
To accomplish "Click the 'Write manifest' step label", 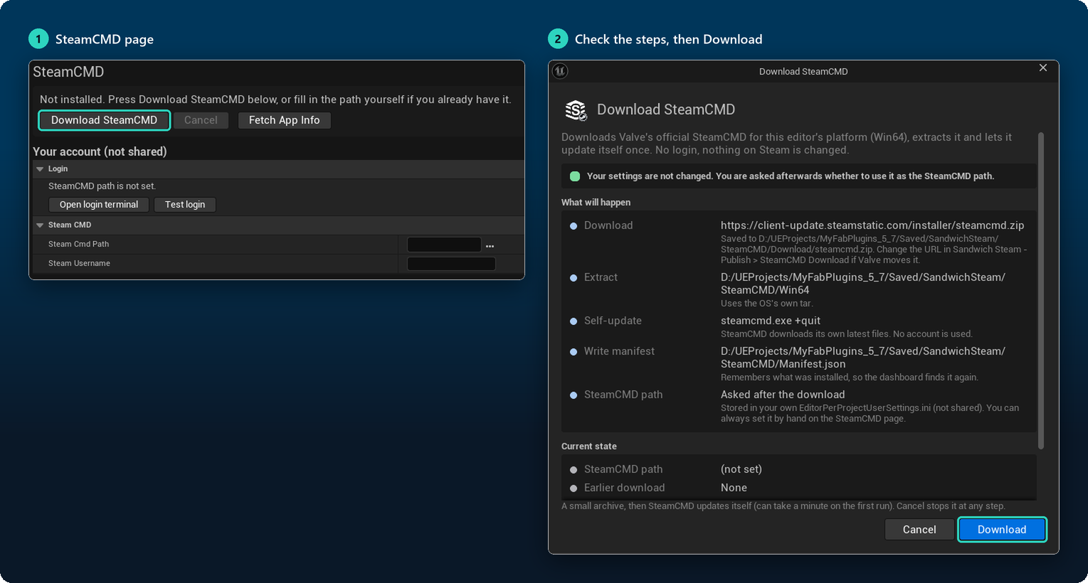I will tap(619, 351).
